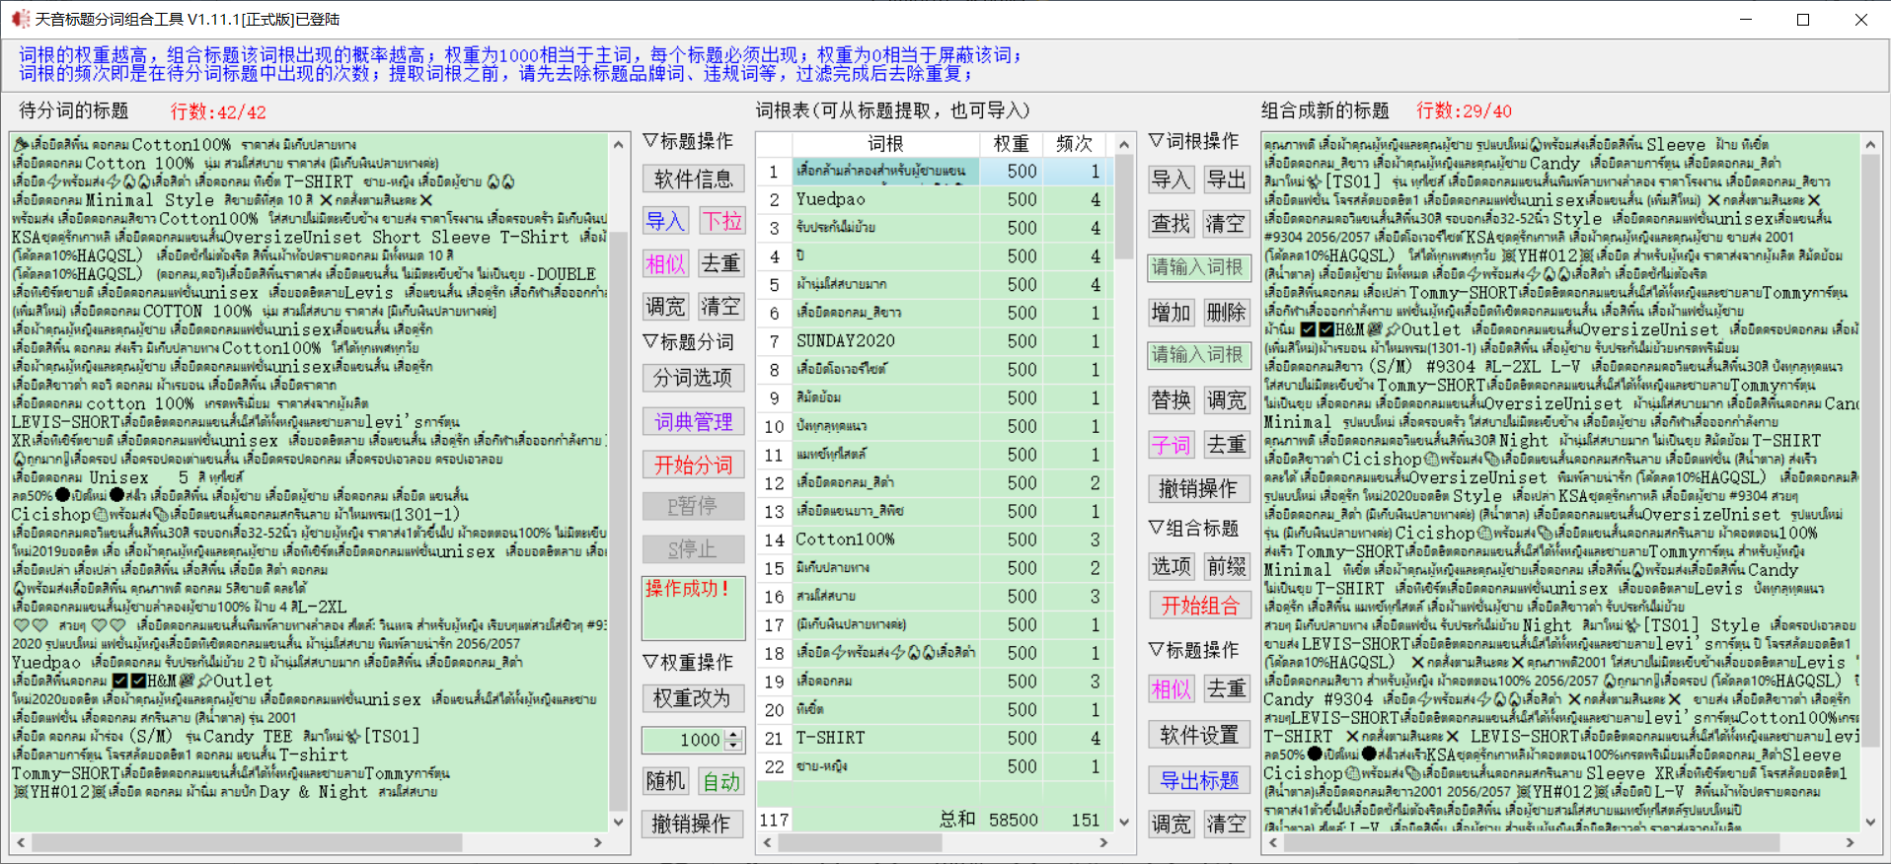Image resolution: width=1891 pixels, height=864 pixels.
Task: Collapse the 标题分词 section header
Action: pos(688,342)
